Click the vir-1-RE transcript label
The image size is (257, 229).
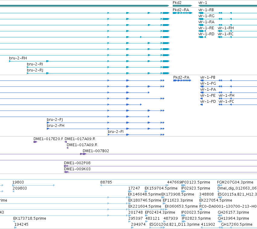(x=206, y=28)
